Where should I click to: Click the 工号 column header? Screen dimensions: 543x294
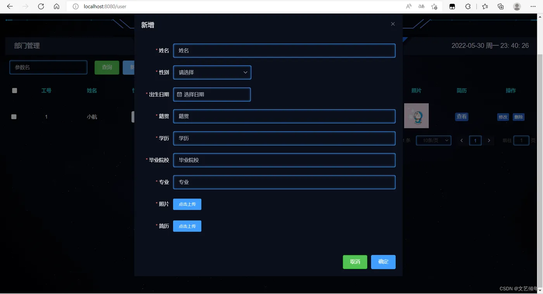[47, 90]
